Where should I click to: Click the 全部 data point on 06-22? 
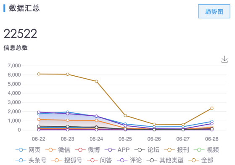(x=39, y=74)
